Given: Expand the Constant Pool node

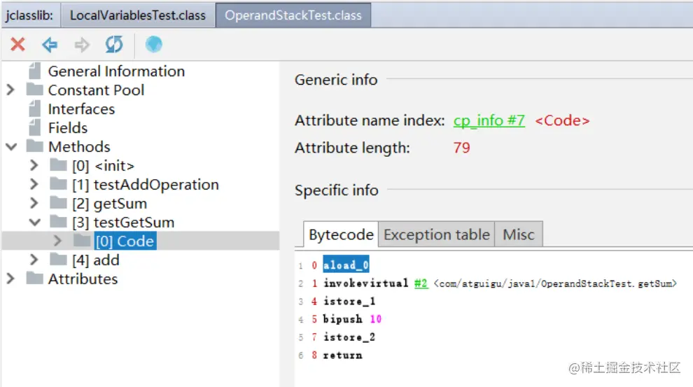Looking at the screenshot, I should point(11,90).
